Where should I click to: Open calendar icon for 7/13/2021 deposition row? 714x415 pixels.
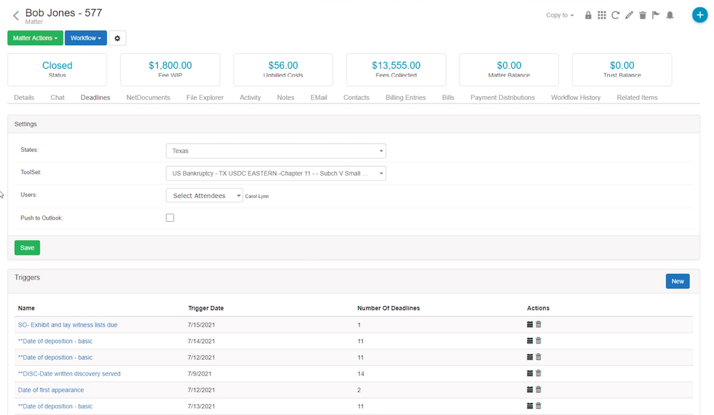[x=530, y=406]
